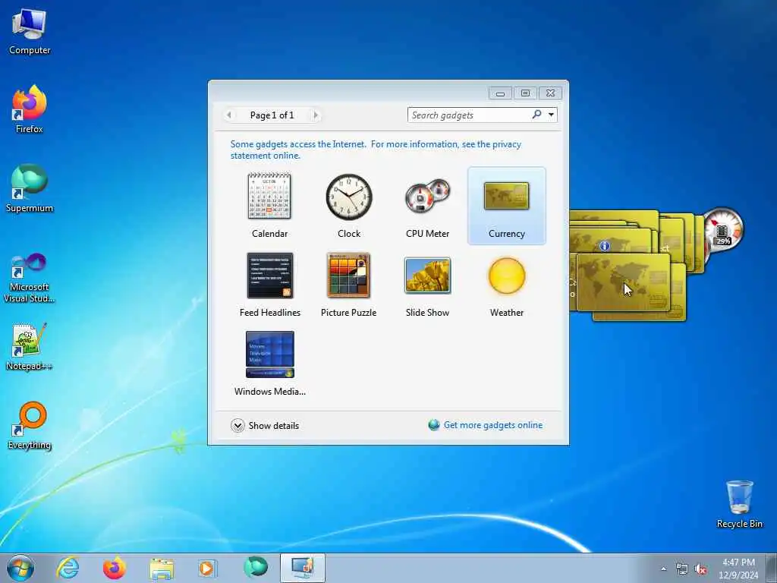Screen dimensions: 777x583
Task: Click the CPU Meter desktop gadget
Action: tap(722, 229)
